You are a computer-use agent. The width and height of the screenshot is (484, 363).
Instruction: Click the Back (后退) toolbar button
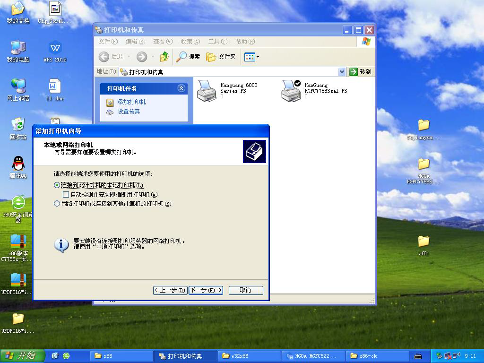[x=111, y=57]
